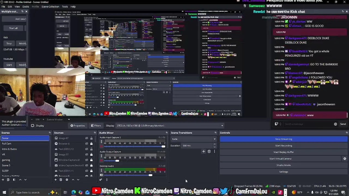Adjust Audio Output Capture volume slider

pos(135,161)
